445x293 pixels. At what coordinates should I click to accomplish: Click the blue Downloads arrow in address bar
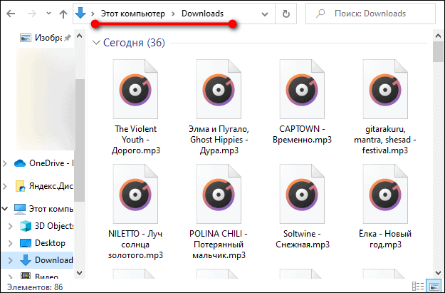pyautogui.click(x=80, y=13)
